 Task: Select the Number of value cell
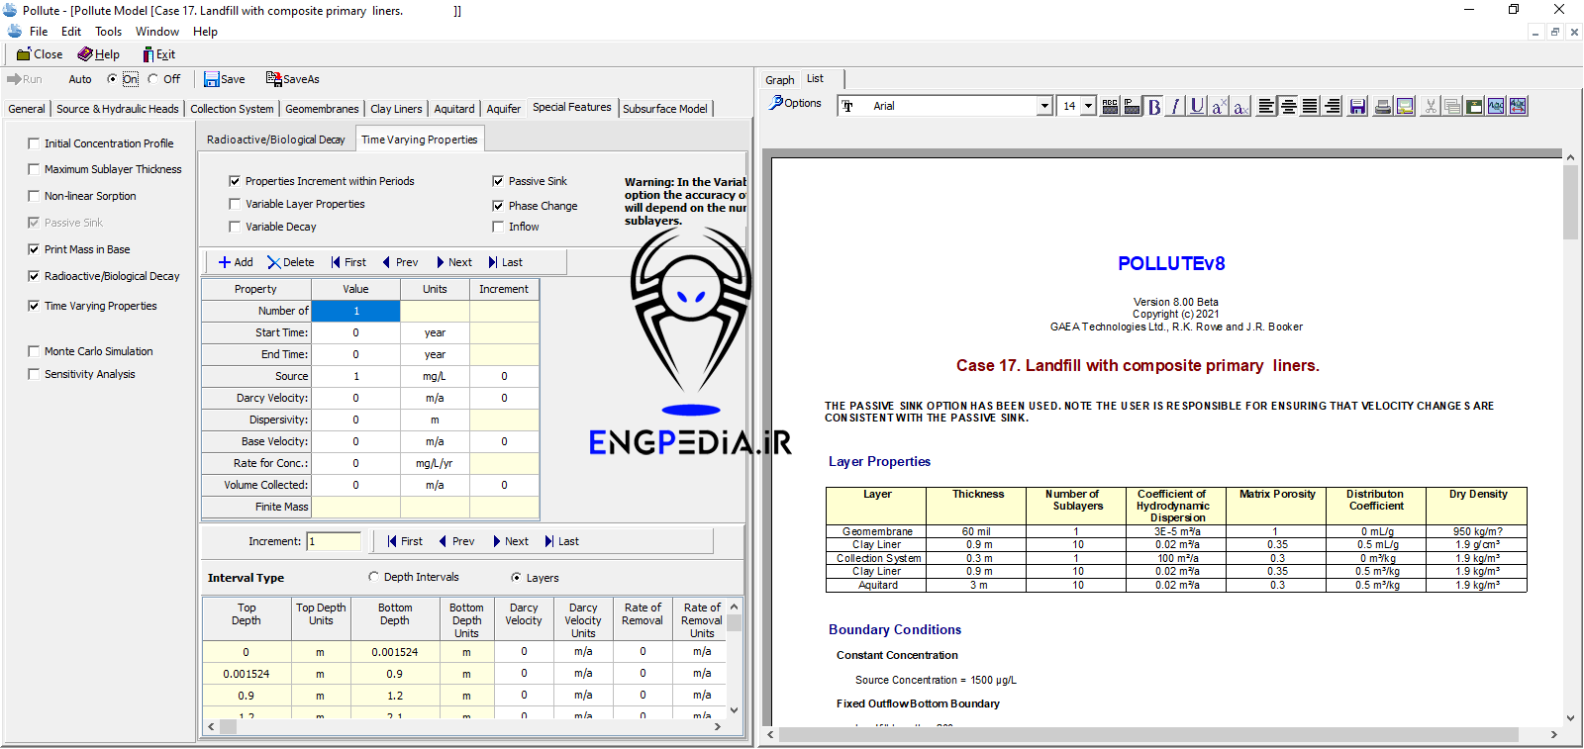point(355,311)
